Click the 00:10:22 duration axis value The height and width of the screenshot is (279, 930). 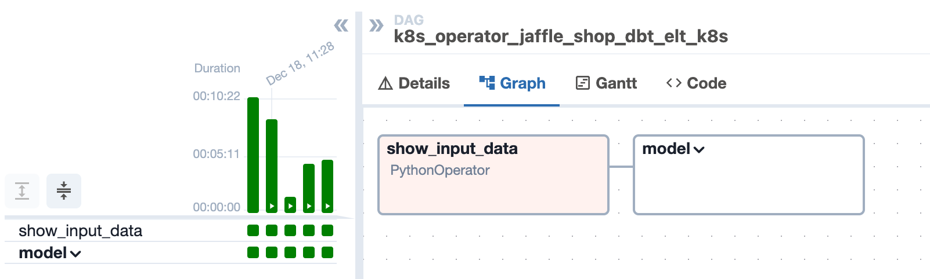point(217,96)
